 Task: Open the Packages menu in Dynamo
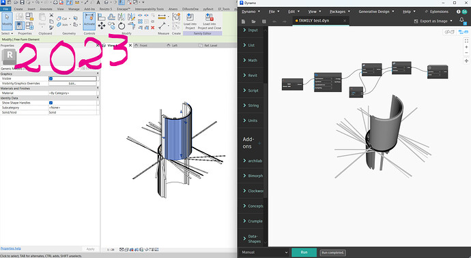point(340,12)
